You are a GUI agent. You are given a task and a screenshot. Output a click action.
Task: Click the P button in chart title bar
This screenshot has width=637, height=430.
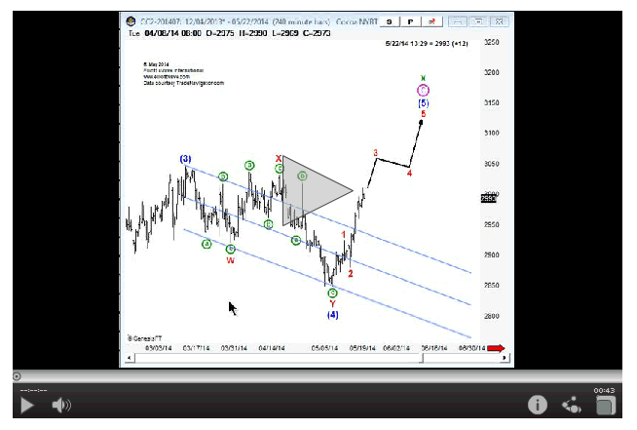[410, 20]
